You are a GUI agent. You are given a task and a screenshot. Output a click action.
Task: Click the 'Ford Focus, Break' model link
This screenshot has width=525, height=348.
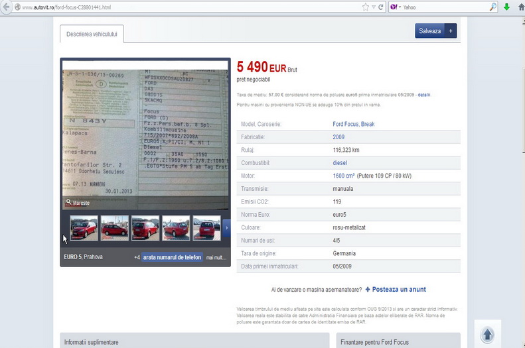point(353,124)
